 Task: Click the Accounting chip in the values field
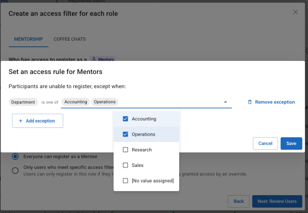coord(75,102)
